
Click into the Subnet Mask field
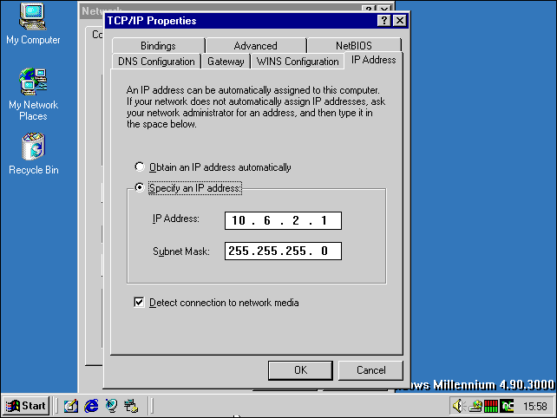[283, 251]
